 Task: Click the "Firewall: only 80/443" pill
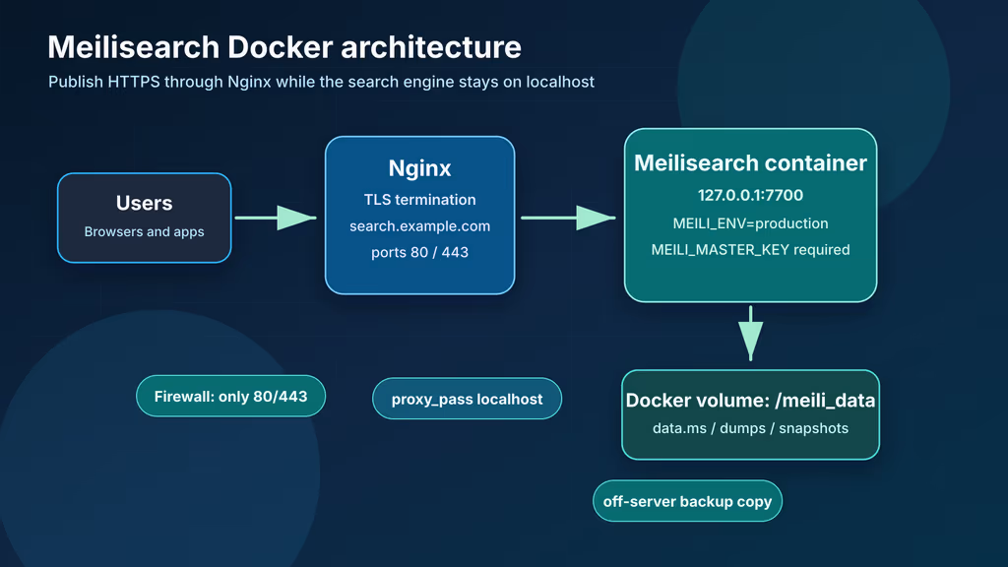coord(230,396)
